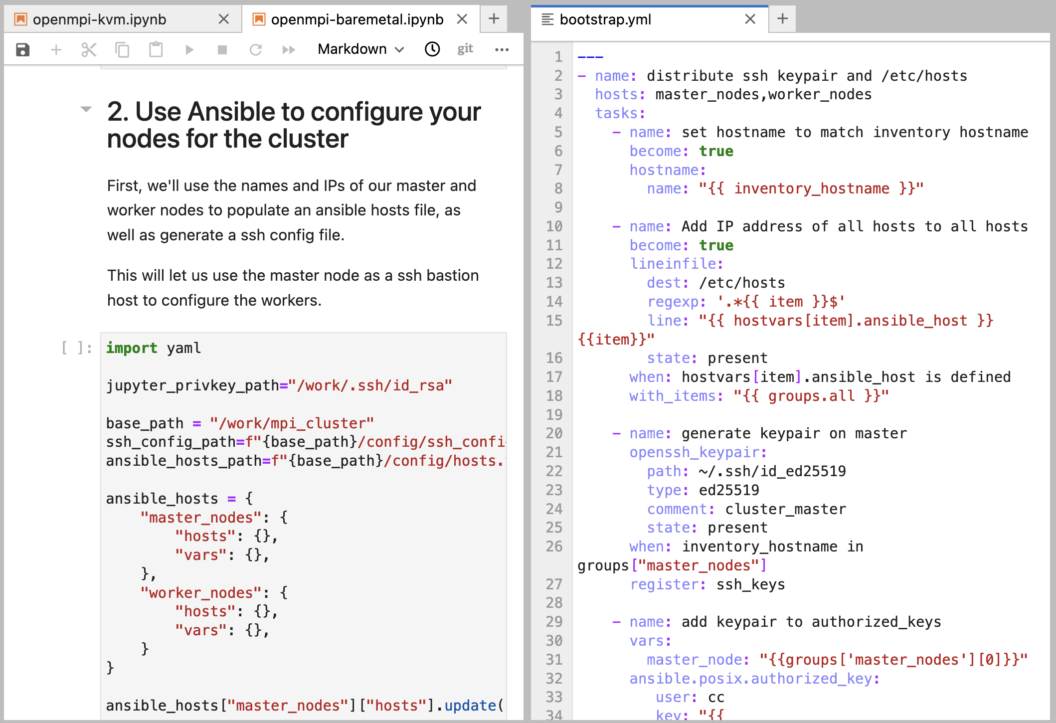Click the paragraph starting 'This will let us use'
The image size is (1056, 723).
[x=293, y=288]
